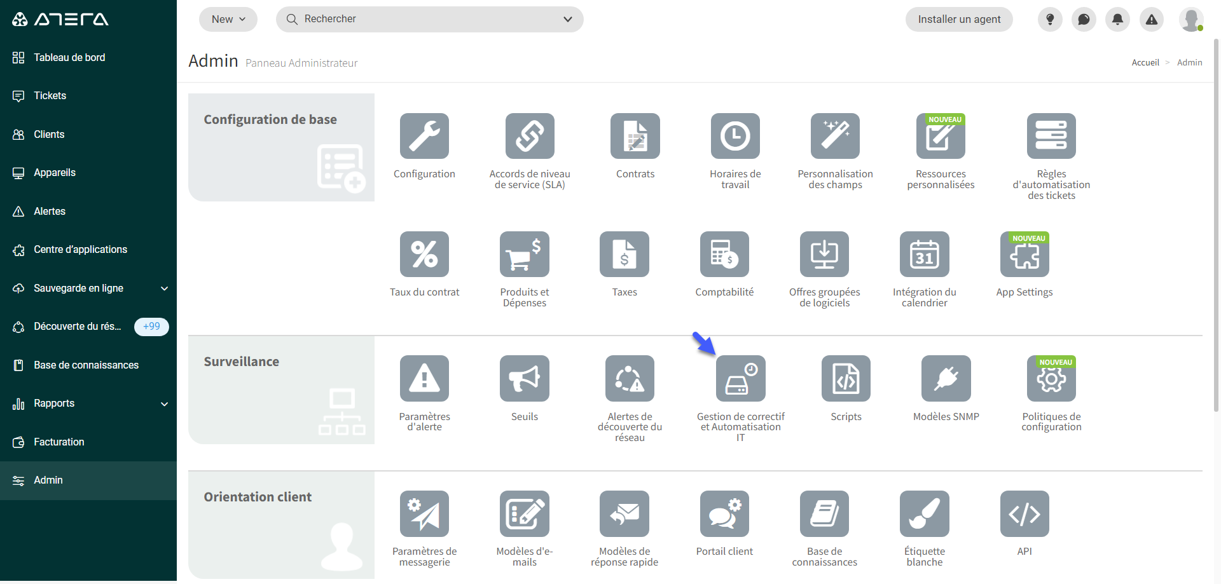Click the Installer un agent button

tap(959, 20)
